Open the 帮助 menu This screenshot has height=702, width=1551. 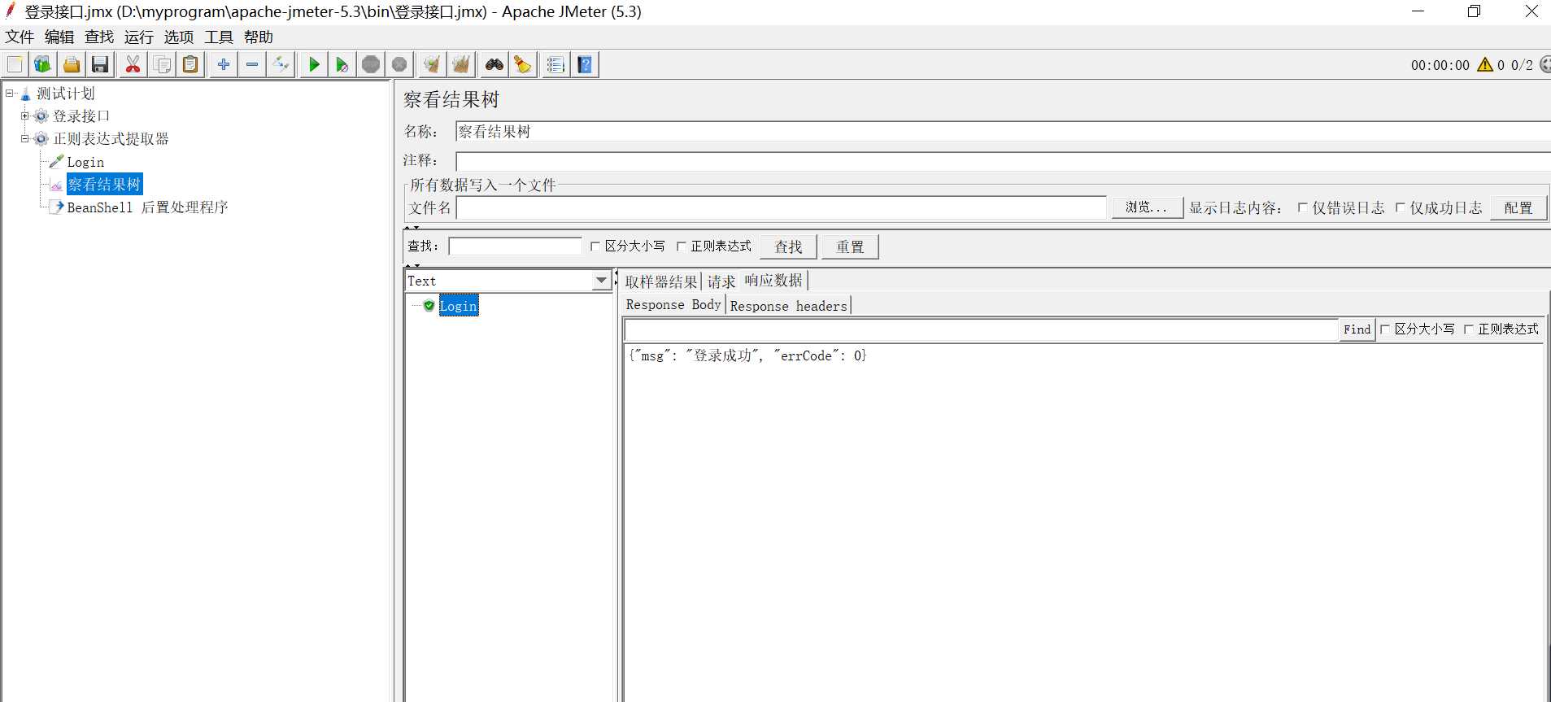click(x=259, y=37)
